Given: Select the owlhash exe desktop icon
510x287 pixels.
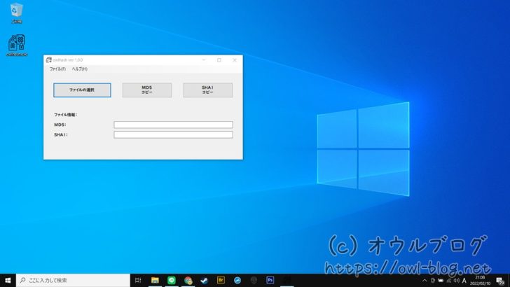Looking at the screenshot, I should [x=17, y=45].
